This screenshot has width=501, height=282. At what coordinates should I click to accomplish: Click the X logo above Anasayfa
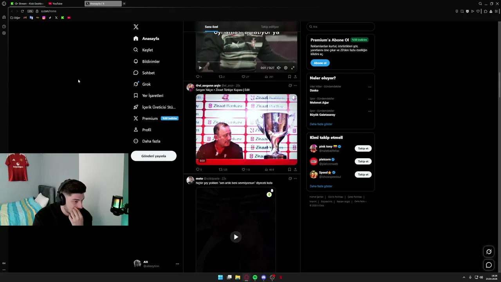(136, 27)
